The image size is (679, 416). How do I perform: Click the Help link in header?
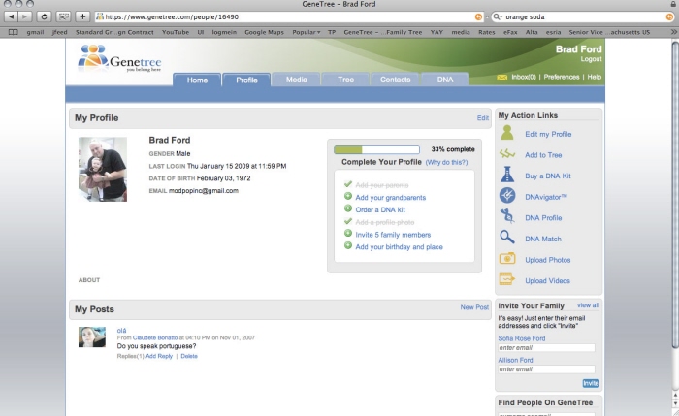594,77
